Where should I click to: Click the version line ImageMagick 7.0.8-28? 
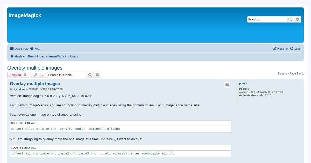(52, 96)
